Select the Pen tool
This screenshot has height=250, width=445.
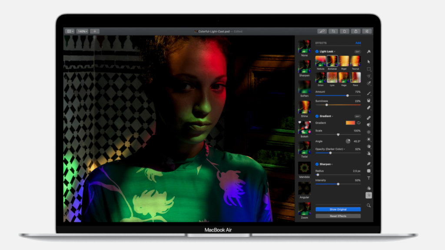pos(369,164)
